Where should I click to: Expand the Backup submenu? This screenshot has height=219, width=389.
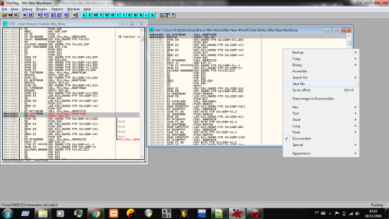click(x=321, y=52)
